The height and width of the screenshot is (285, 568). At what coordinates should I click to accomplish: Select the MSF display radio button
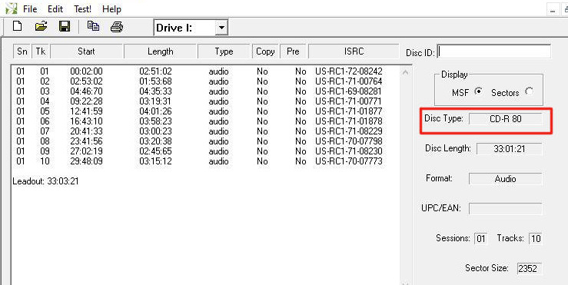479,91
